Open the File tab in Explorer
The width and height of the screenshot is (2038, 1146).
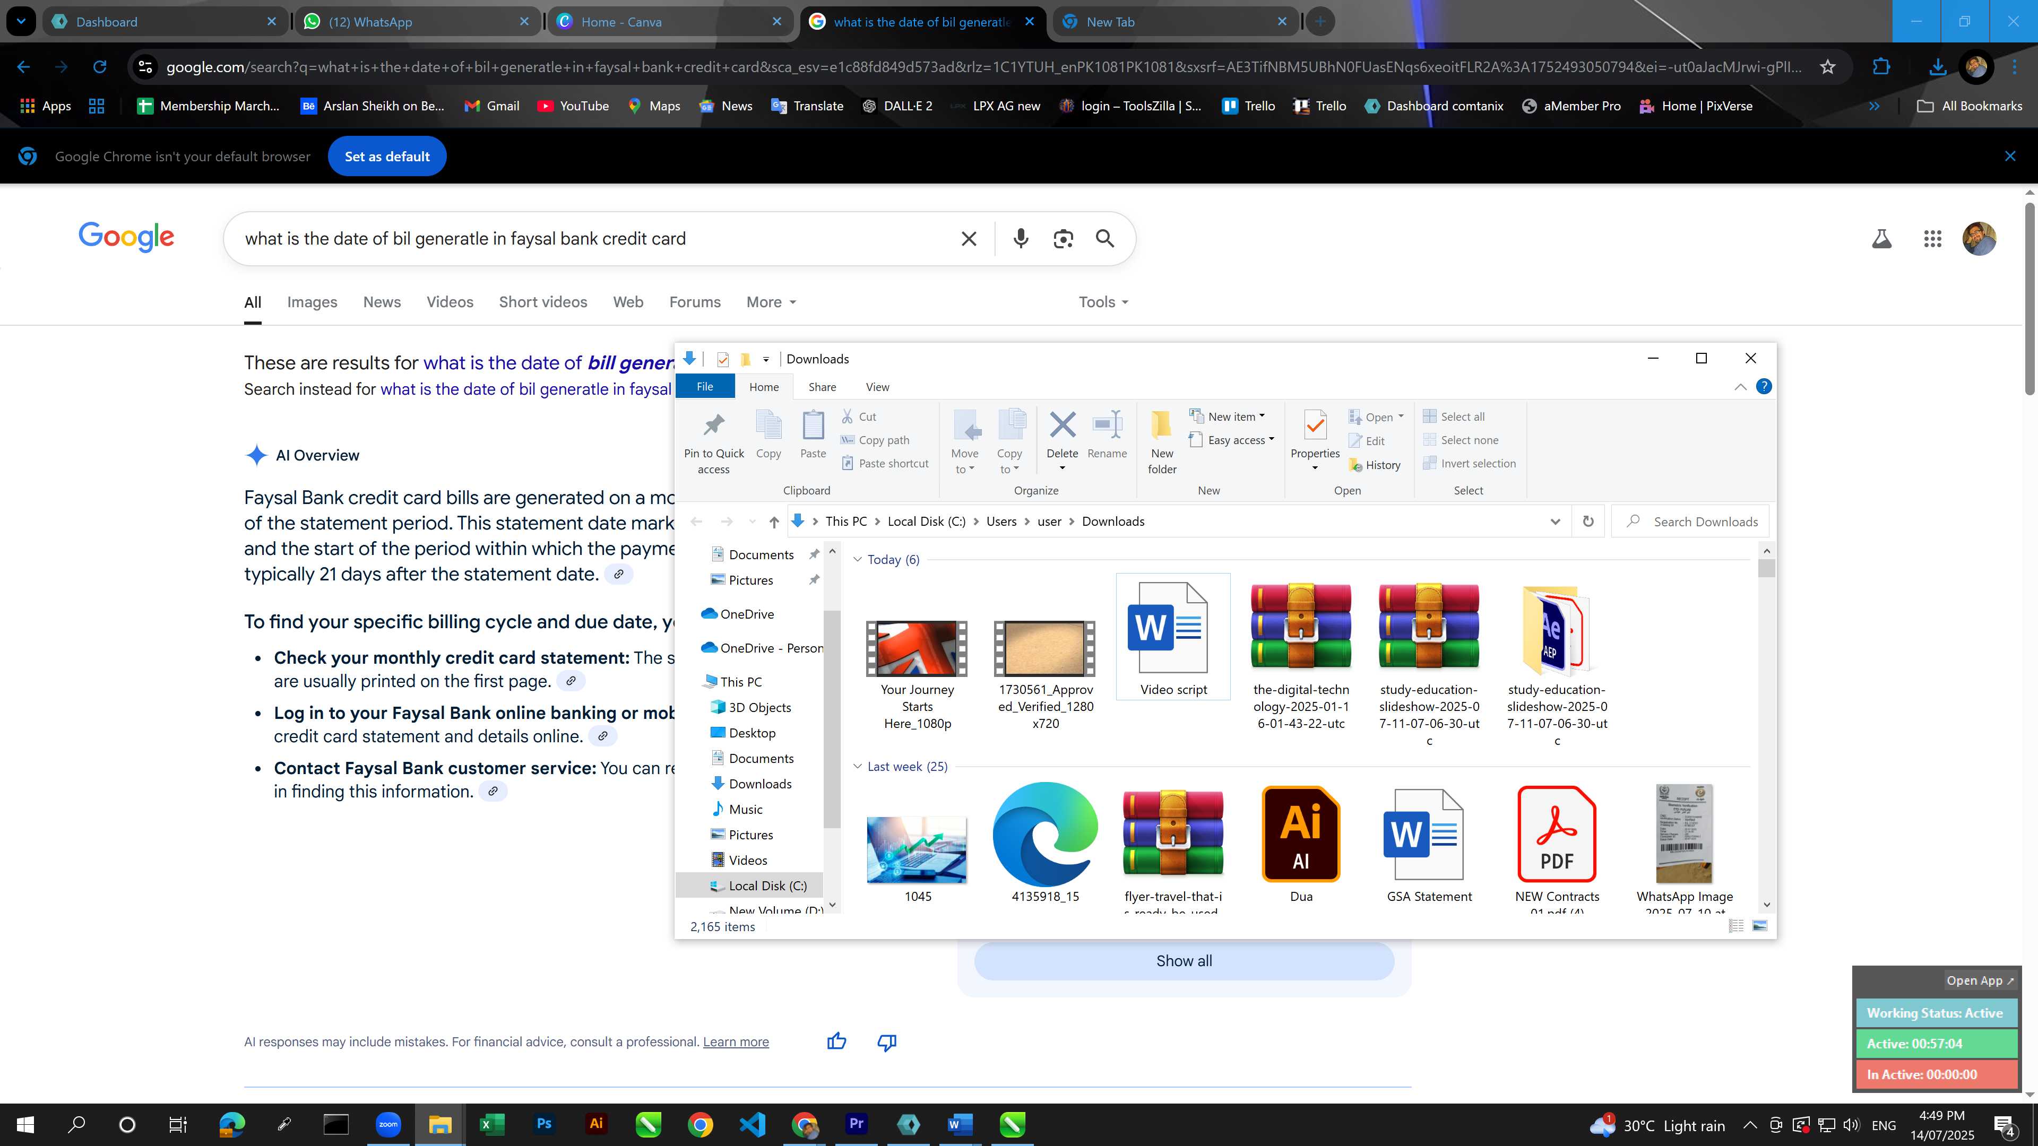click(705, 387)
